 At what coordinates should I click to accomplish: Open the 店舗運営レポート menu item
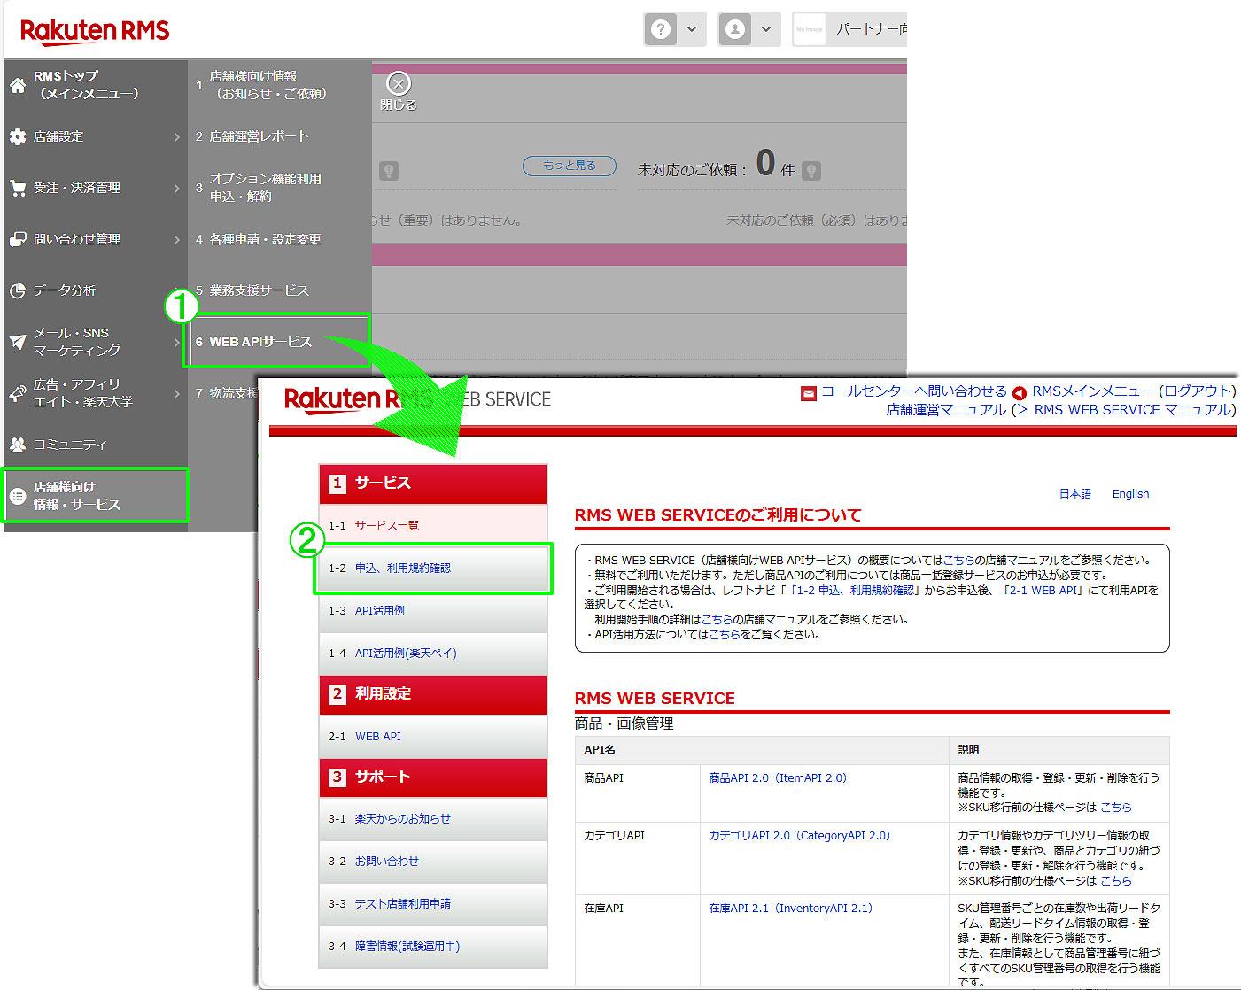pos(259,136)
